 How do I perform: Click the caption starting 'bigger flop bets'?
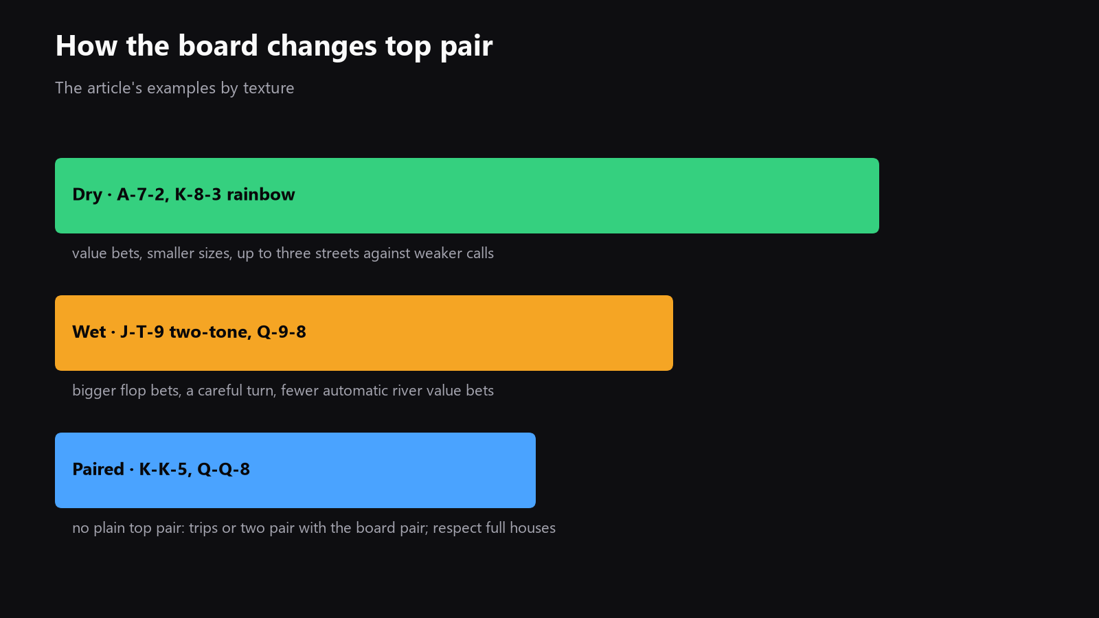(x=283, y=391)
